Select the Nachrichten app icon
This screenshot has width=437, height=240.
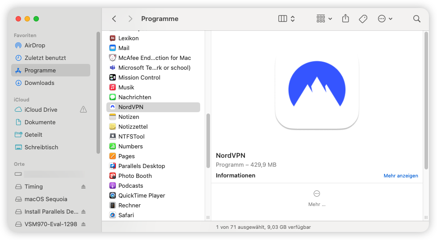point(113,97)
